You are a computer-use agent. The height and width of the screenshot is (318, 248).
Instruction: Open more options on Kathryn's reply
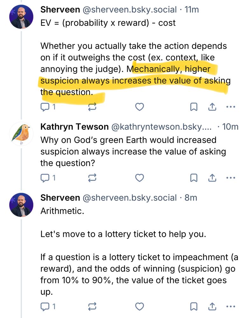click(230, 178)
